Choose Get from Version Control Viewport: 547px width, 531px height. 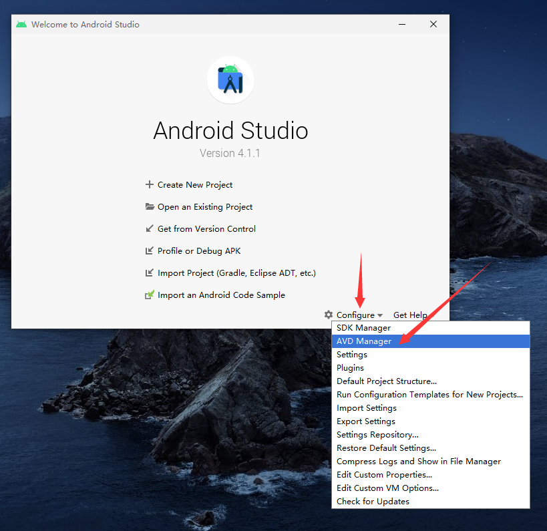point(206,229)
